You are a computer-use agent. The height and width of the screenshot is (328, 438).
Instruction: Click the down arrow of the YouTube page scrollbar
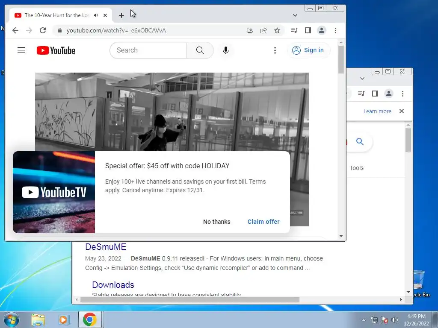[x=341, y=236]
